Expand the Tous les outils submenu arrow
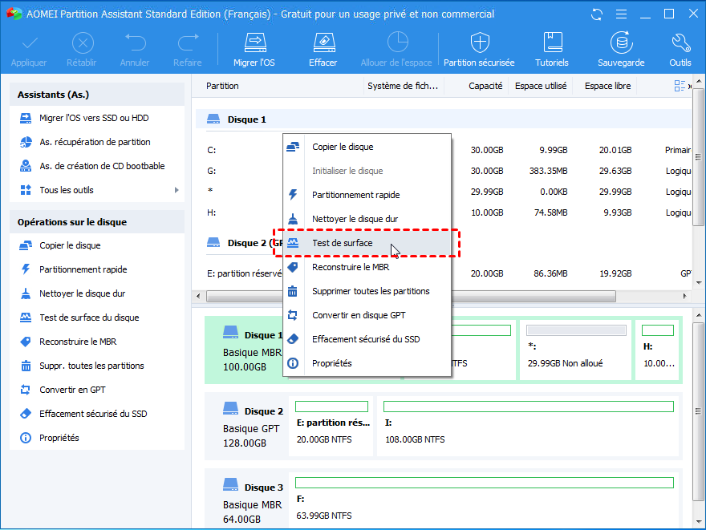This screenshot has width=706, height=530. 176,190
